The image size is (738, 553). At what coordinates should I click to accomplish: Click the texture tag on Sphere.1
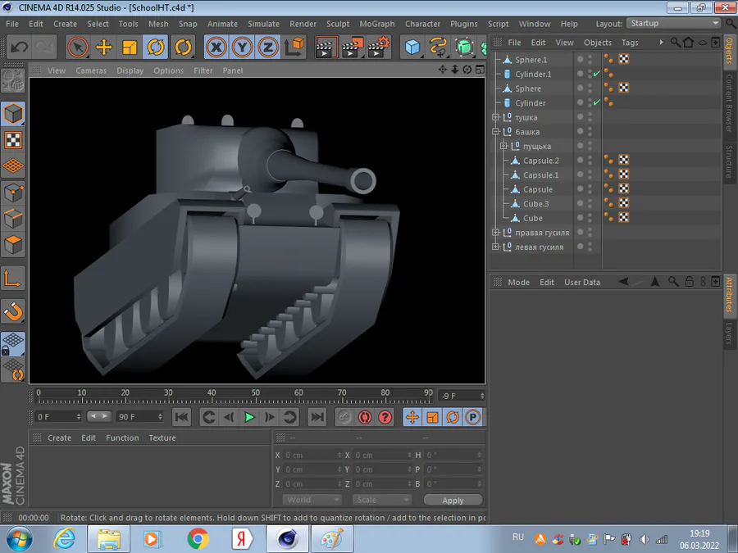click(x=624, y=60)
